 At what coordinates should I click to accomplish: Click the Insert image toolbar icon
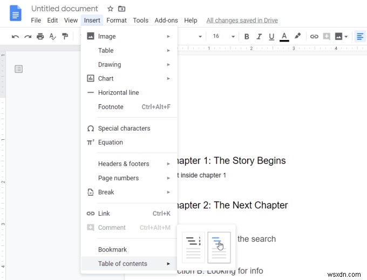coord(338,36)
